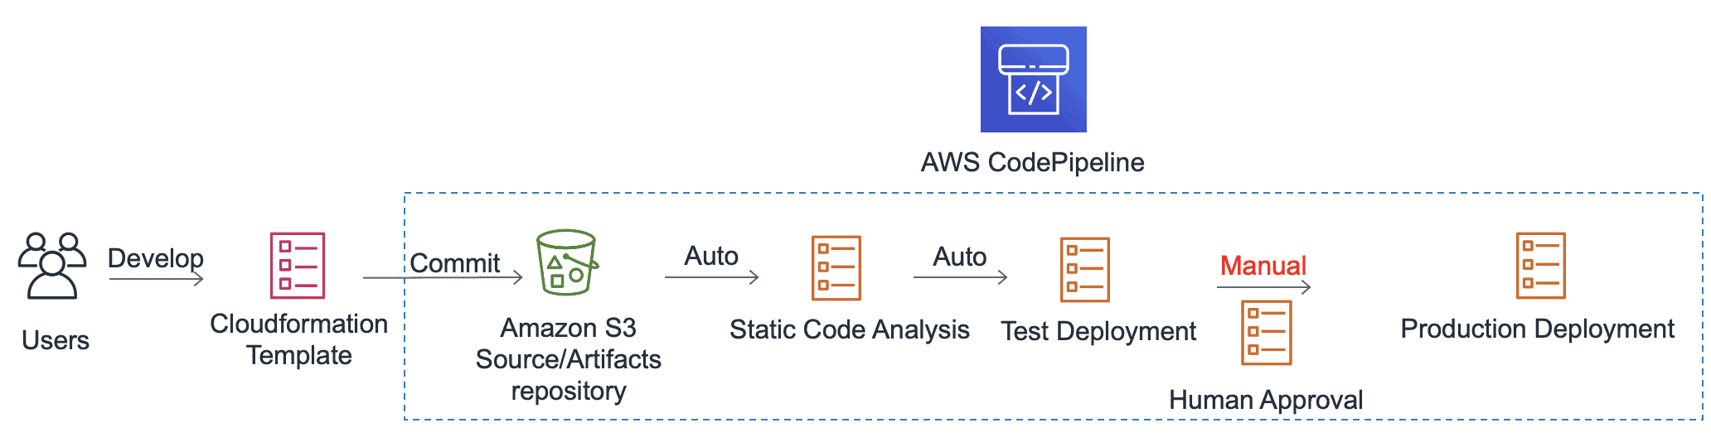Click the red Manual label
This screenshot has height=442, width=1711.
pos(1263,266)
